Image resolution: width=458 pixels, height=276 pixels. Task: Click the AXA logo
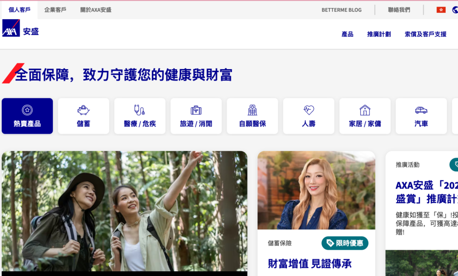11,28
